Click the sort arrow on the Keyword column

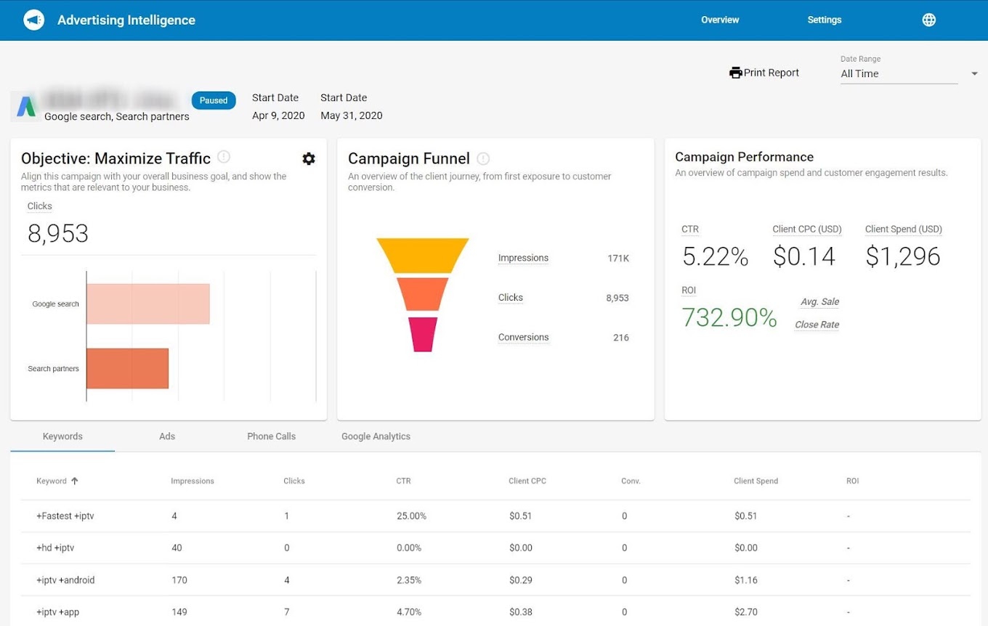click(x=75, y=481)
